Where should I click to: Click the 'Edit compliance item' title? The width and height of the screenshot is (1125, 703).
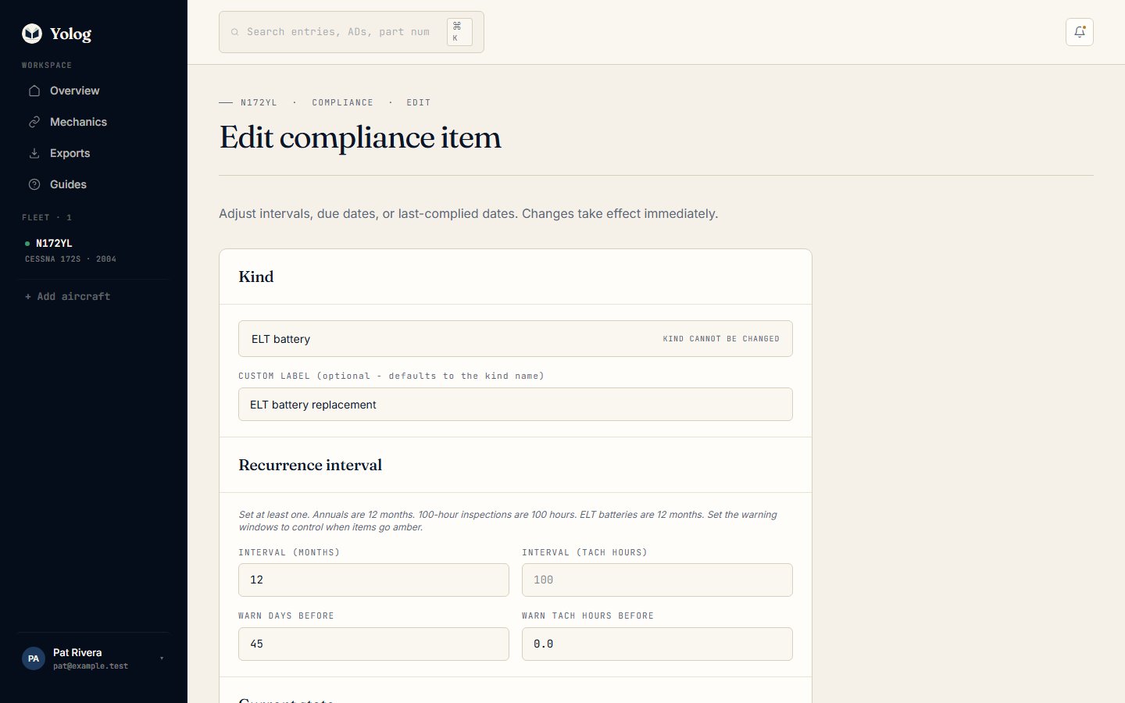click(360, 137)
